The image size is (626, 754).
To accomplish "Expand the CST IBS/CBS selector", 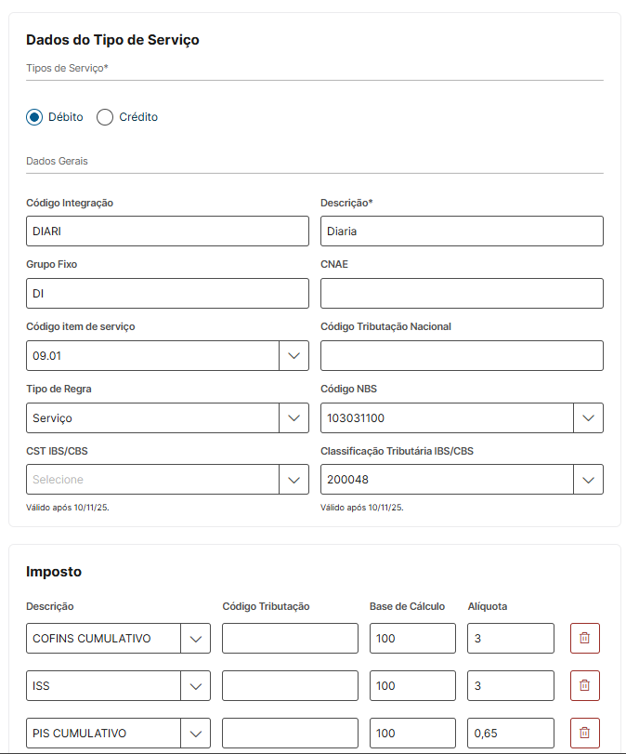I will coord(293,480).
